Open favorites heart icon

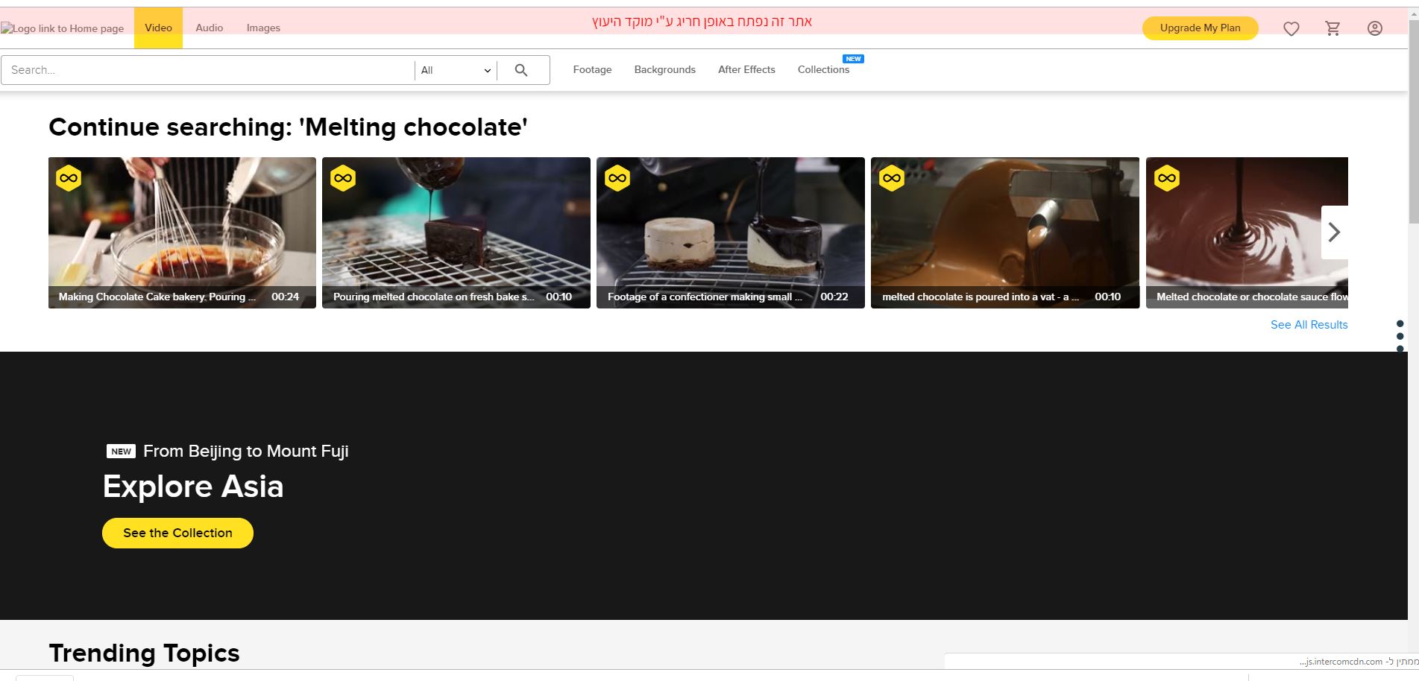point(1291,28)
